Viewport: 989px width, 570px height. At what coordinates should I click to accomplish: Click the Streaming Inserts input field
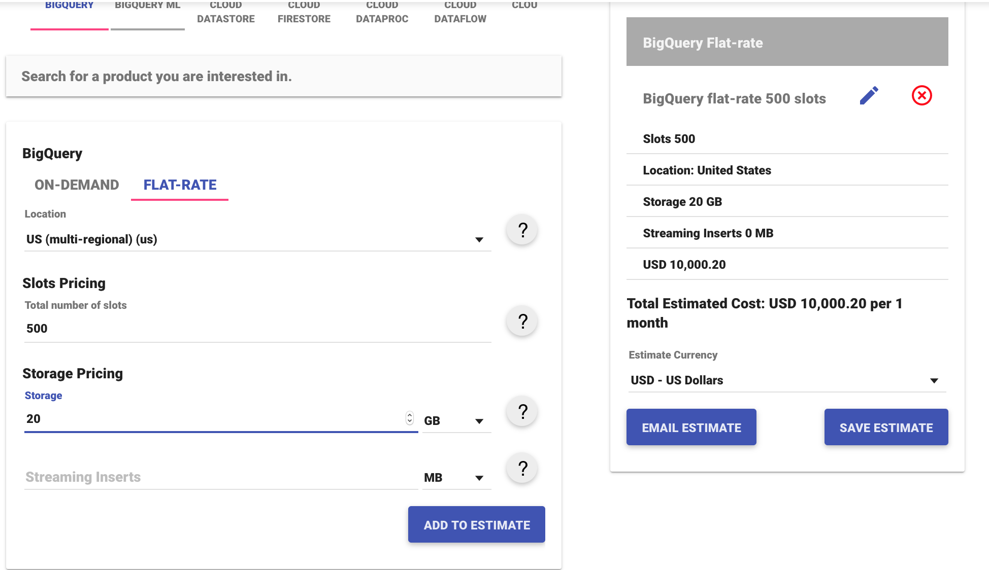tap(221, 477)
